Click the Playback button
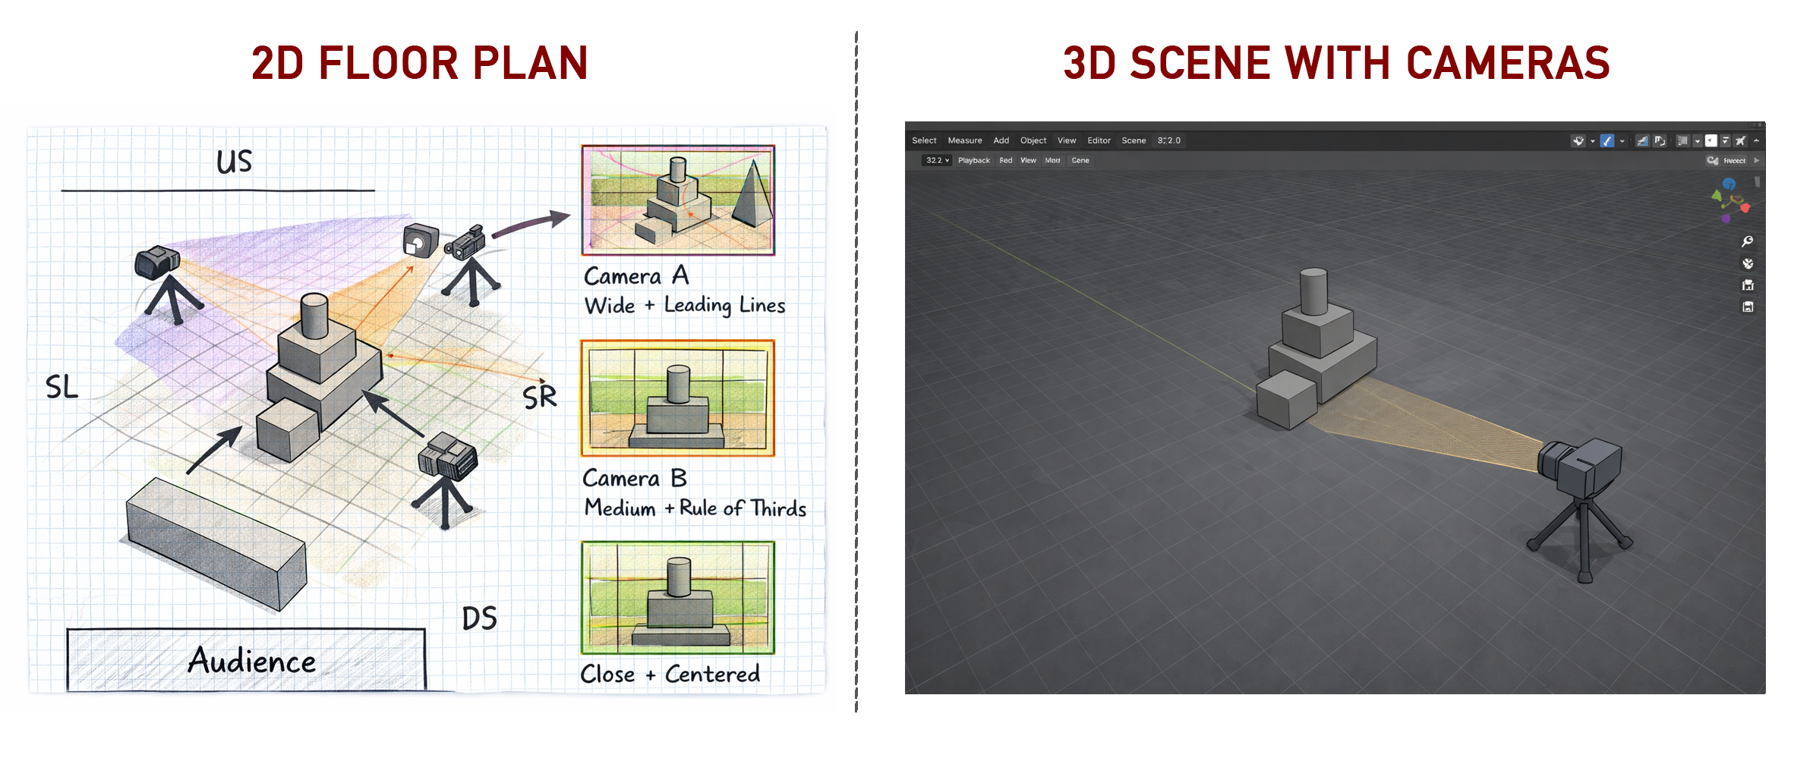This screenshot has height=758, width=1810. pyautogui.click(x=973, y=160)
